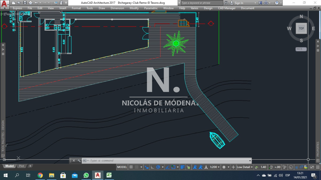Click the Save icon in quick access toolbar
This screenshot has height=180, width=321.
[25, 3]
